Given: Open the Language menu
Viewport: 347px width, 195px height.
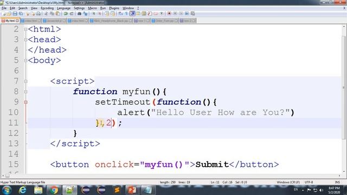Looking at the screenshot, I should click(x=63, y=8).
